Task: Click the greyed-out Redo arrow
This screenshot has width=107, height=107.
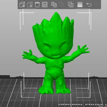Action: [97, 5]
